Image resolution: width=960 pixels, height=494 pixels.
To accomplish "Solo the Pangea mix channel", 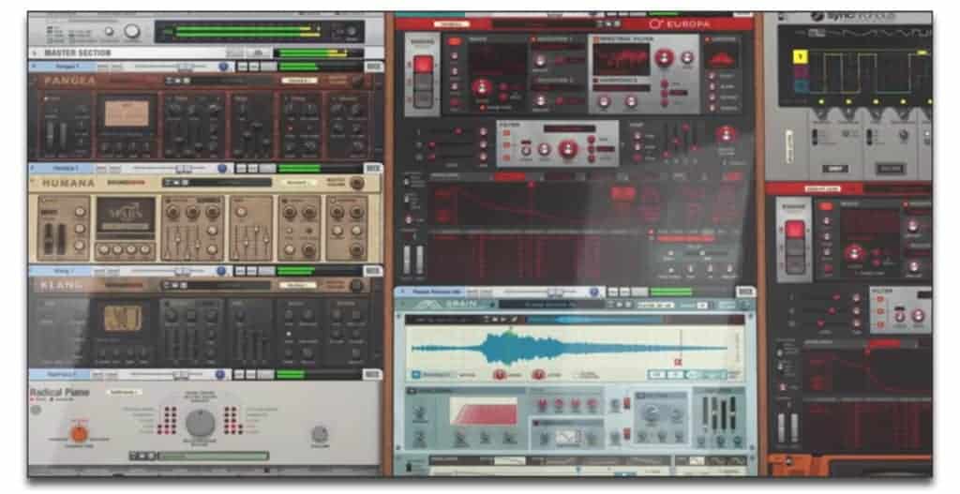I will [252, 67].
